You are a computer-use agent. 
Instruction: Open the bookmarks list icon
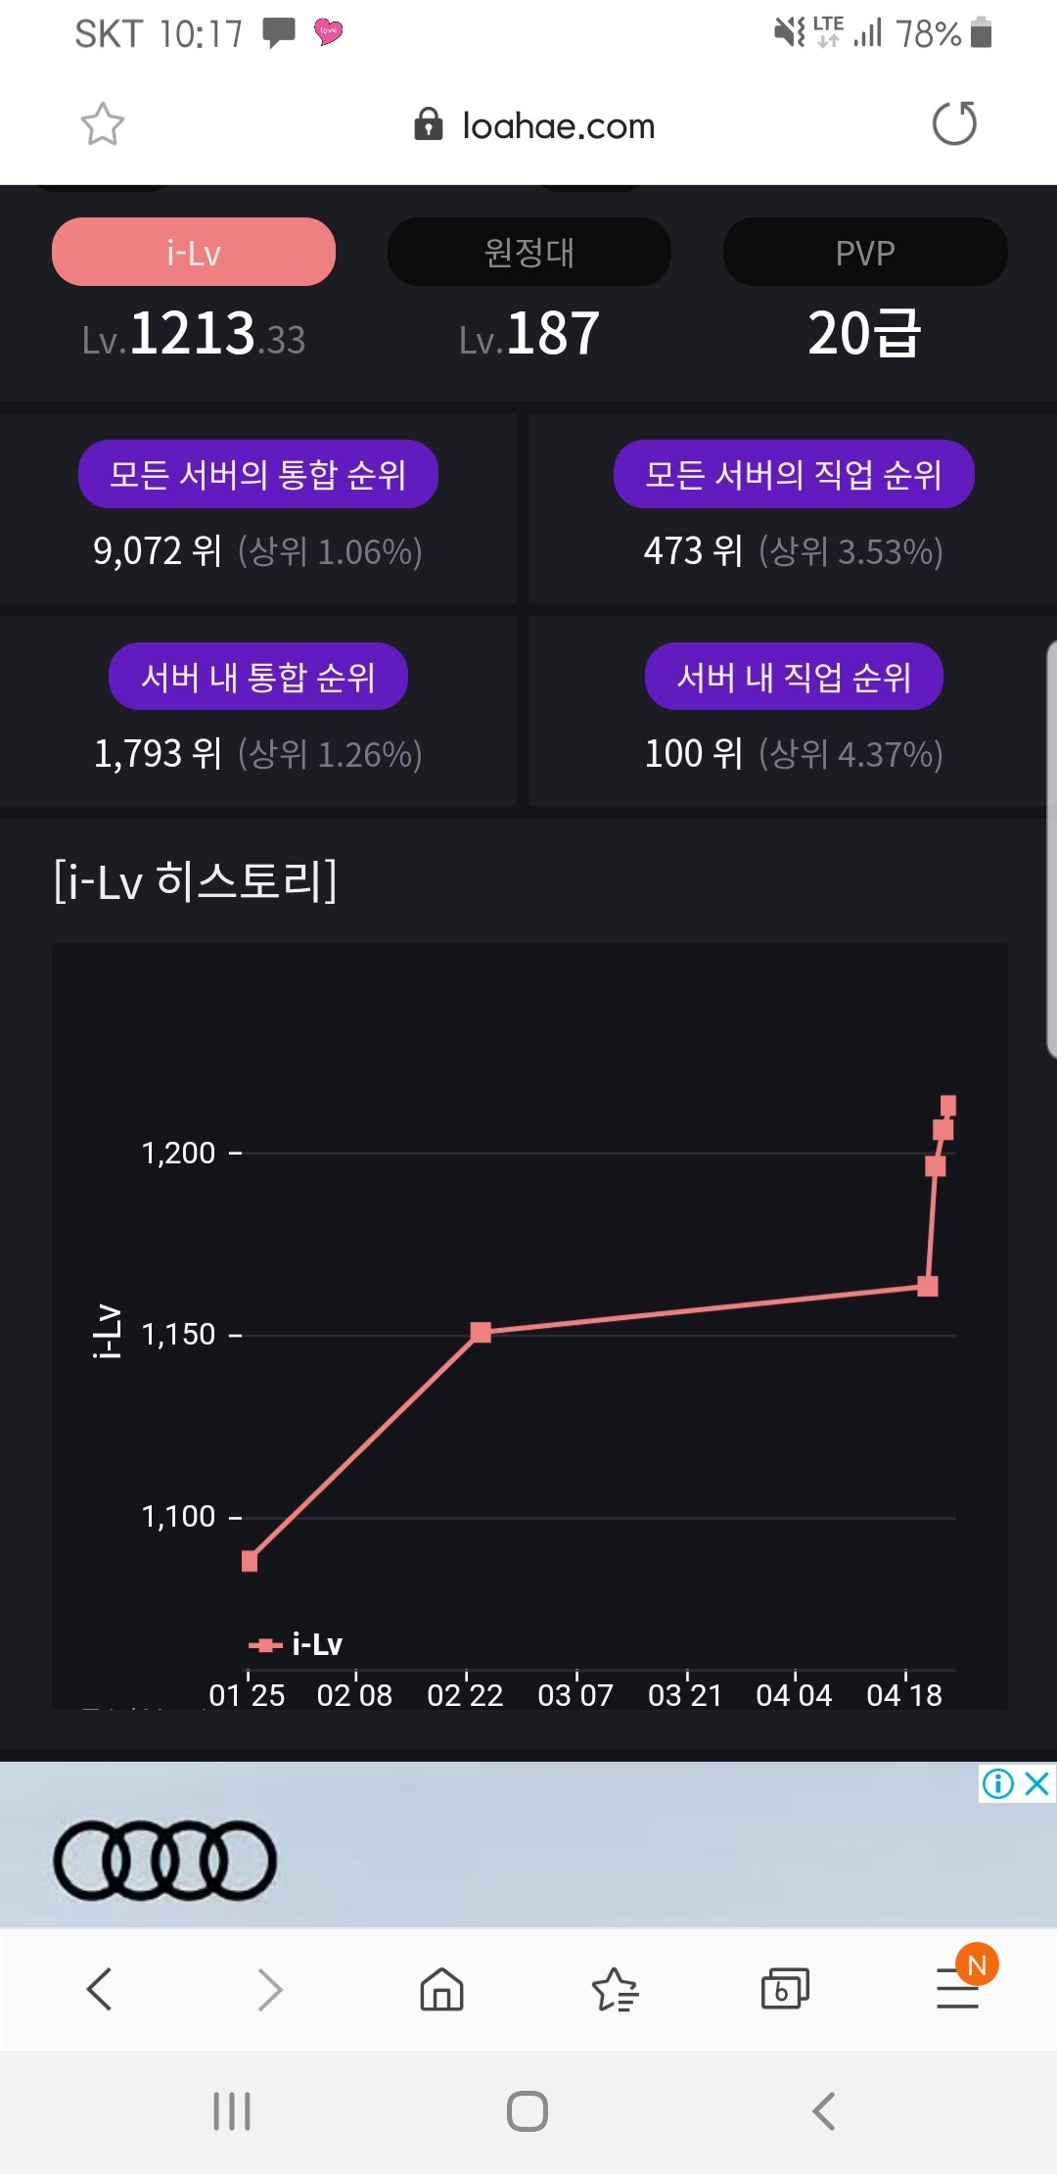(x=615, y=1989)
